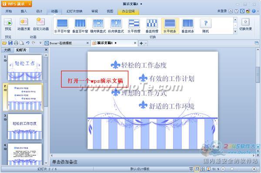Click the print icon in quick toolbar
Image resolution: width=261 pixels, height=173 pixels.
point(16,43)
